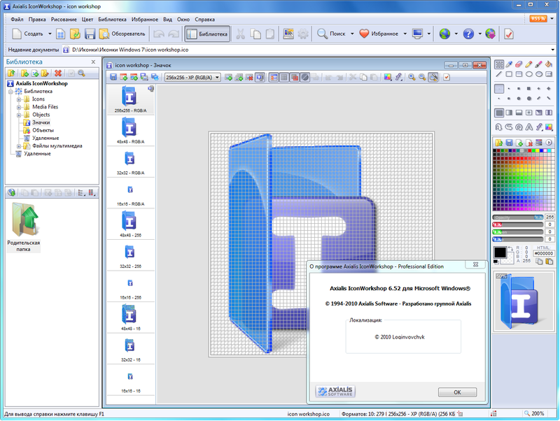
Task: Open the help question mark icon
Action: (x=468, y=34)
